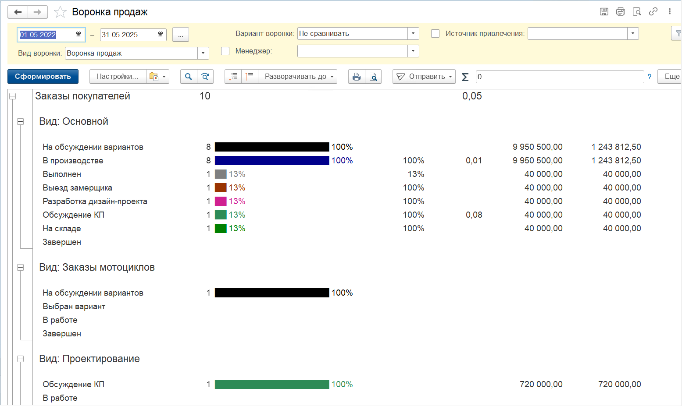Open the Вид воронки dropdown list
Screen dimensions: 682x406
tap(203, 53)
